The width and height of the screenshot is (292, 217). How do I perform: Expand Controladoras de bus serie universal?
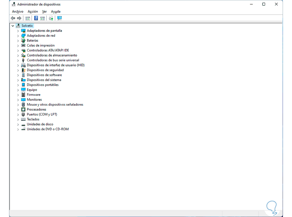(18, 60)
